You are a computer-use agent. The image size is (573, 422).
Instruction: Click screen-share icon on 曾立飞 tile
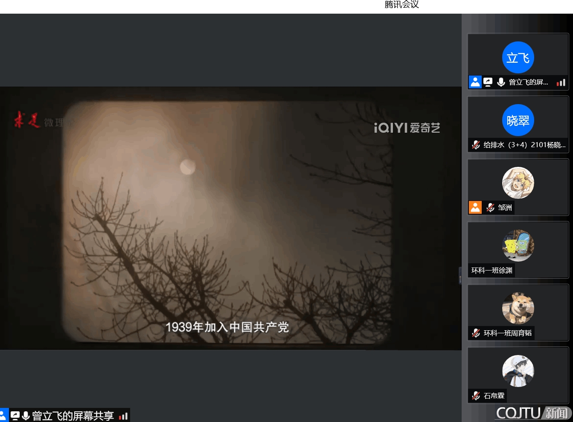point(488,82)
